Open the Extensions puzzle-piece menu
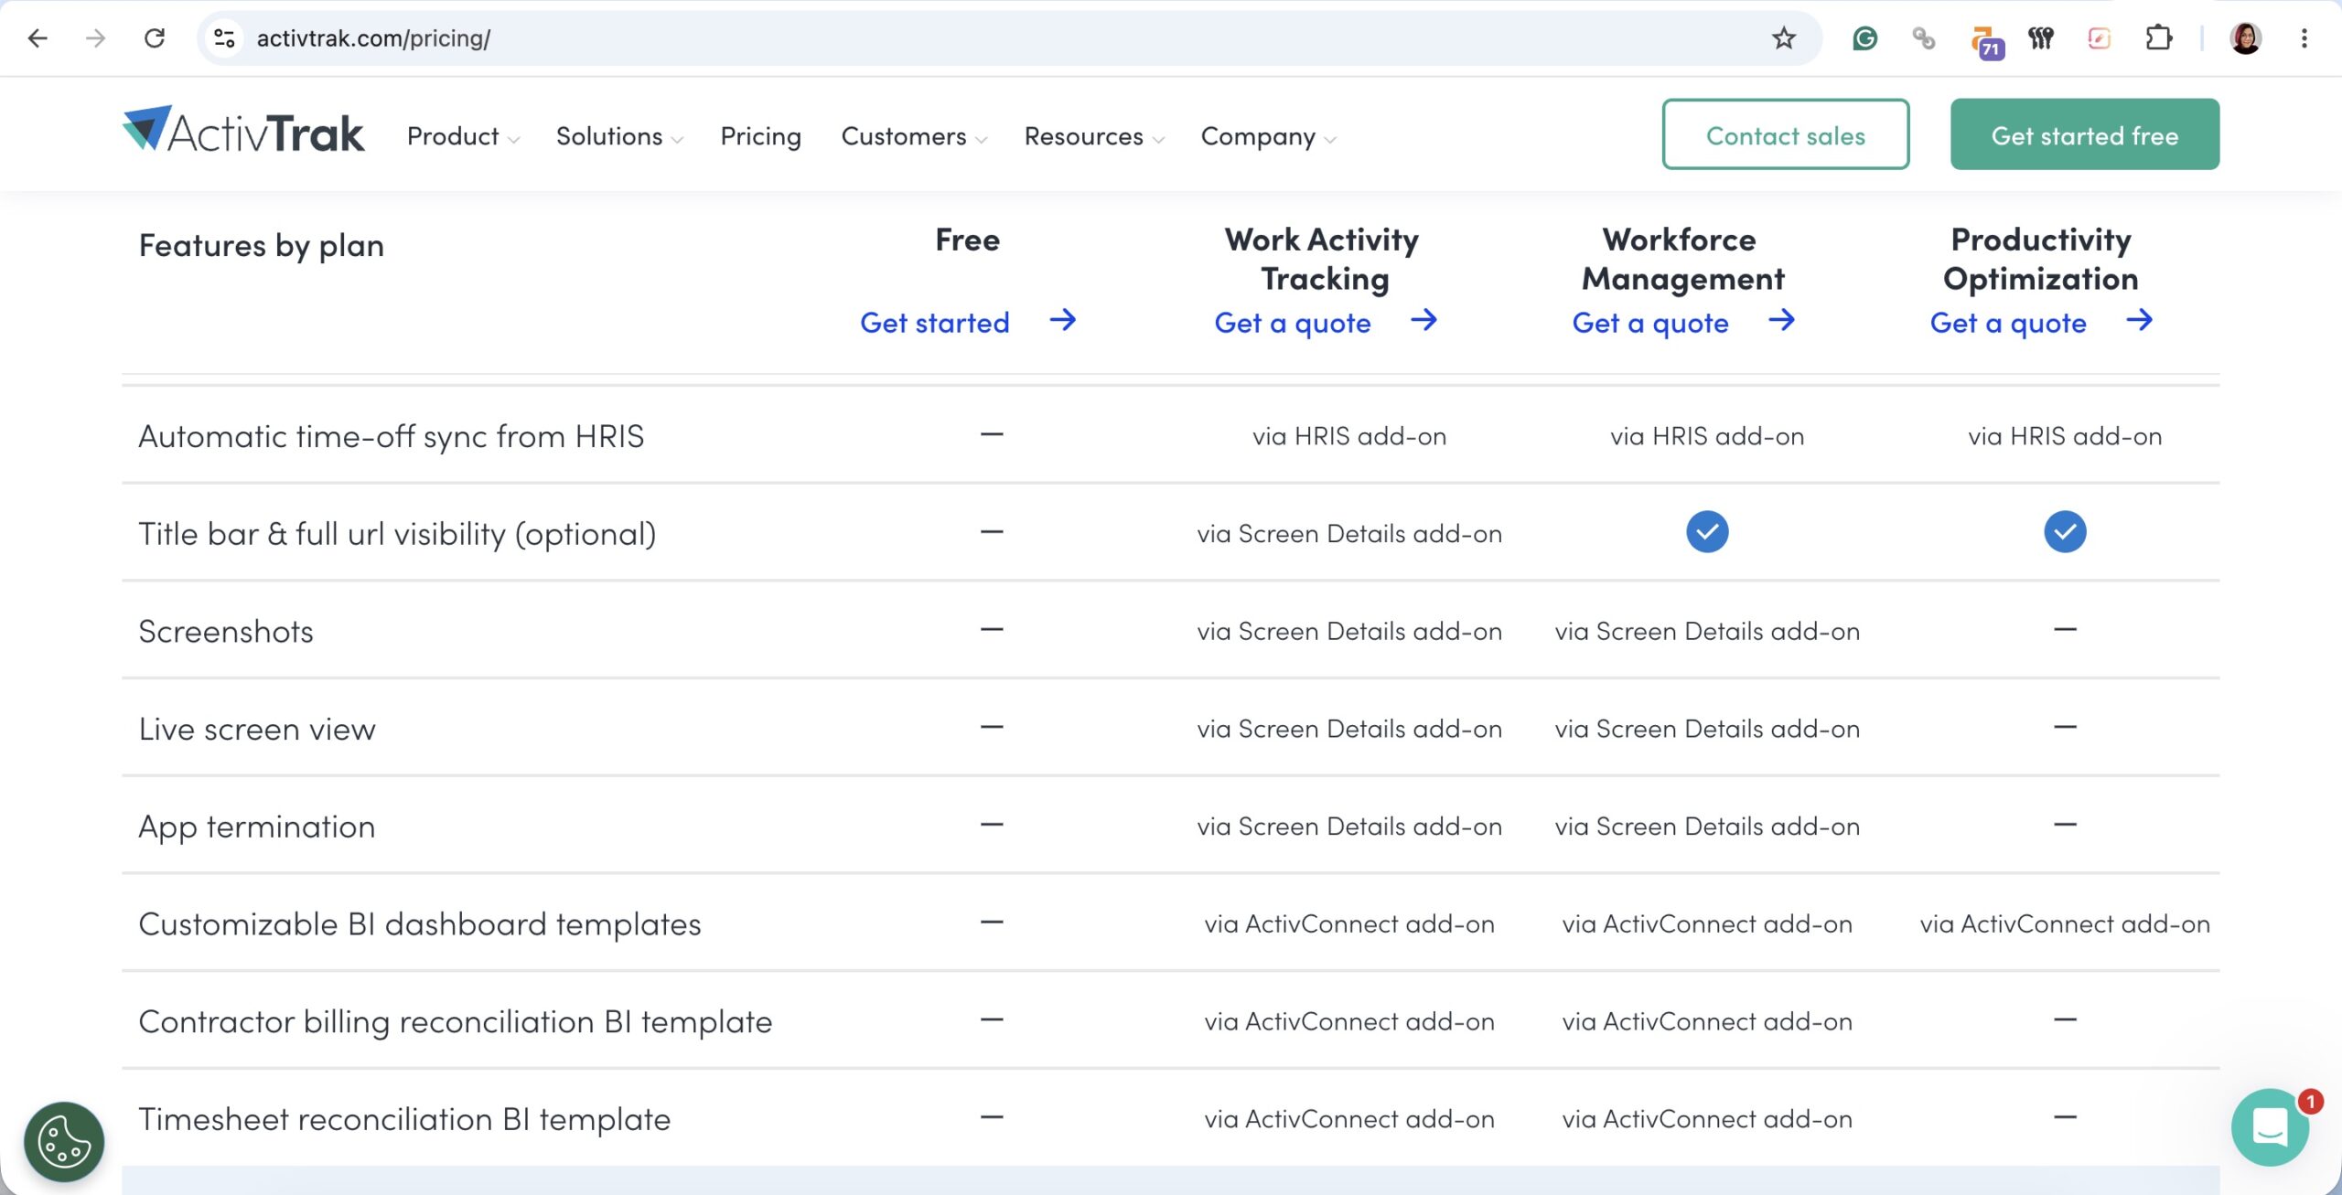The image size is (2342, 1195). tap(2158, 38)
